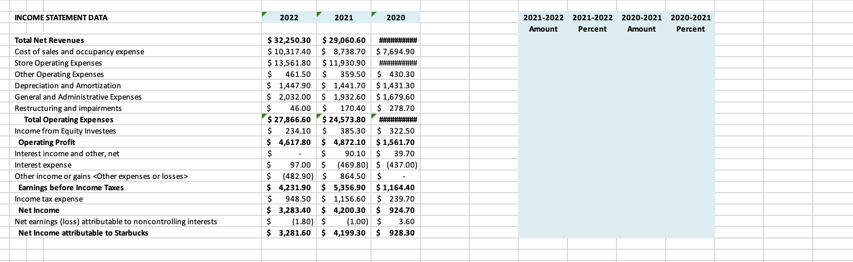The height and width of the screenshot is (262, 853).
Task: Click the first 2021-2022 Amount header
Action: pos(543,23)
